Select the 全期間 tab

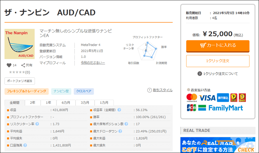pyautogui.click(x=15, y=103)
